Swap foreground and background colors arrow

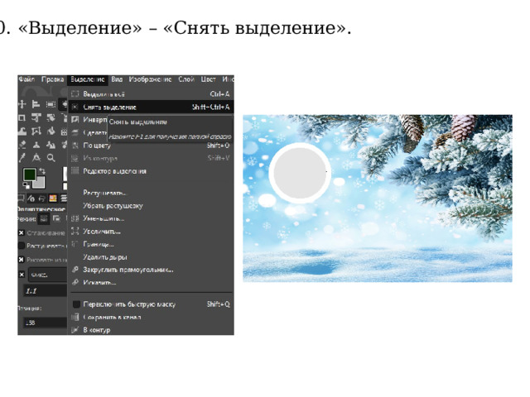(42, 171)
